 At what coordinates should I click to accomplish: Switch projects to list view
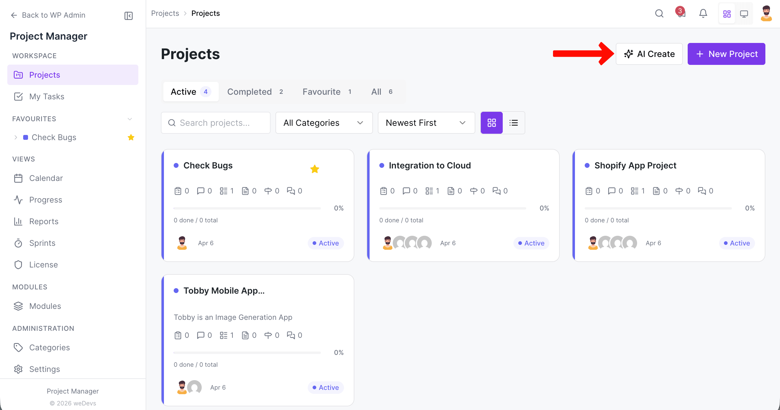tap(514, 123)
